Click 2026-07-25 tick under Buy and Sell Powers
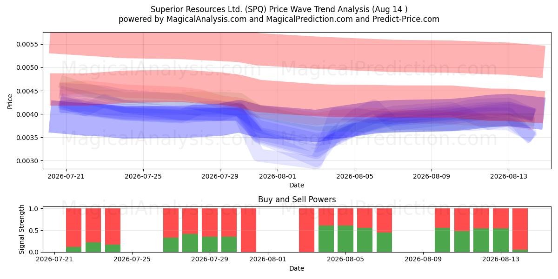The height and width of the screenshot is (279, 558). click(x=133, y=259)
